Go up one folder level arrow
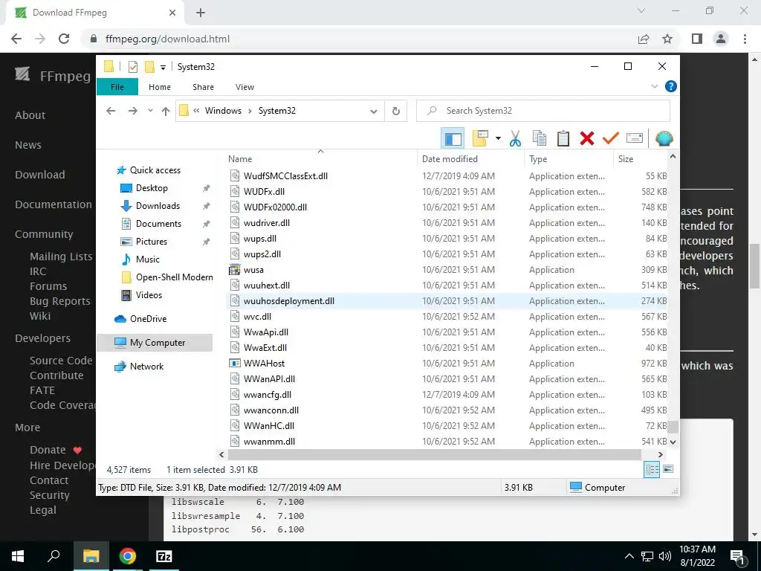Viewport: 761px width, 571px height. coord(166,112)
